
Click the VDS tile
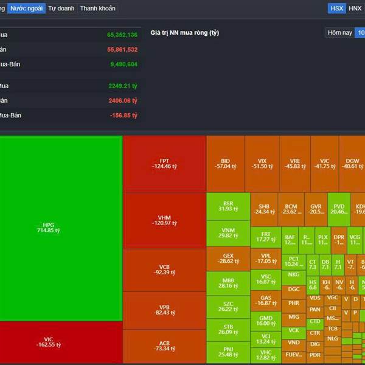point(315,301)
